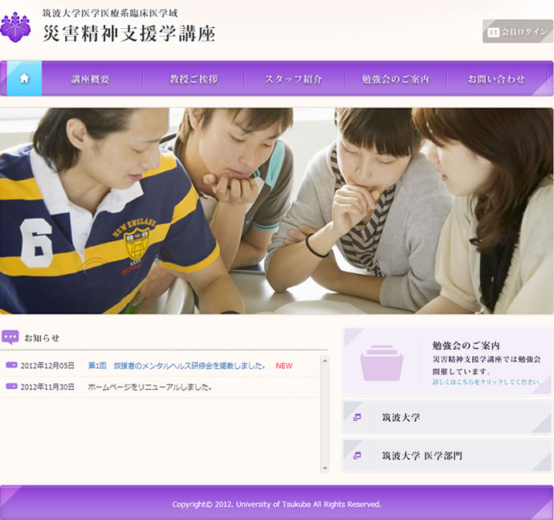This screenshot has height=520, width=554.
Task: Click the bullet icon beside 2012年11月30日
Action: tap(11, 387)
